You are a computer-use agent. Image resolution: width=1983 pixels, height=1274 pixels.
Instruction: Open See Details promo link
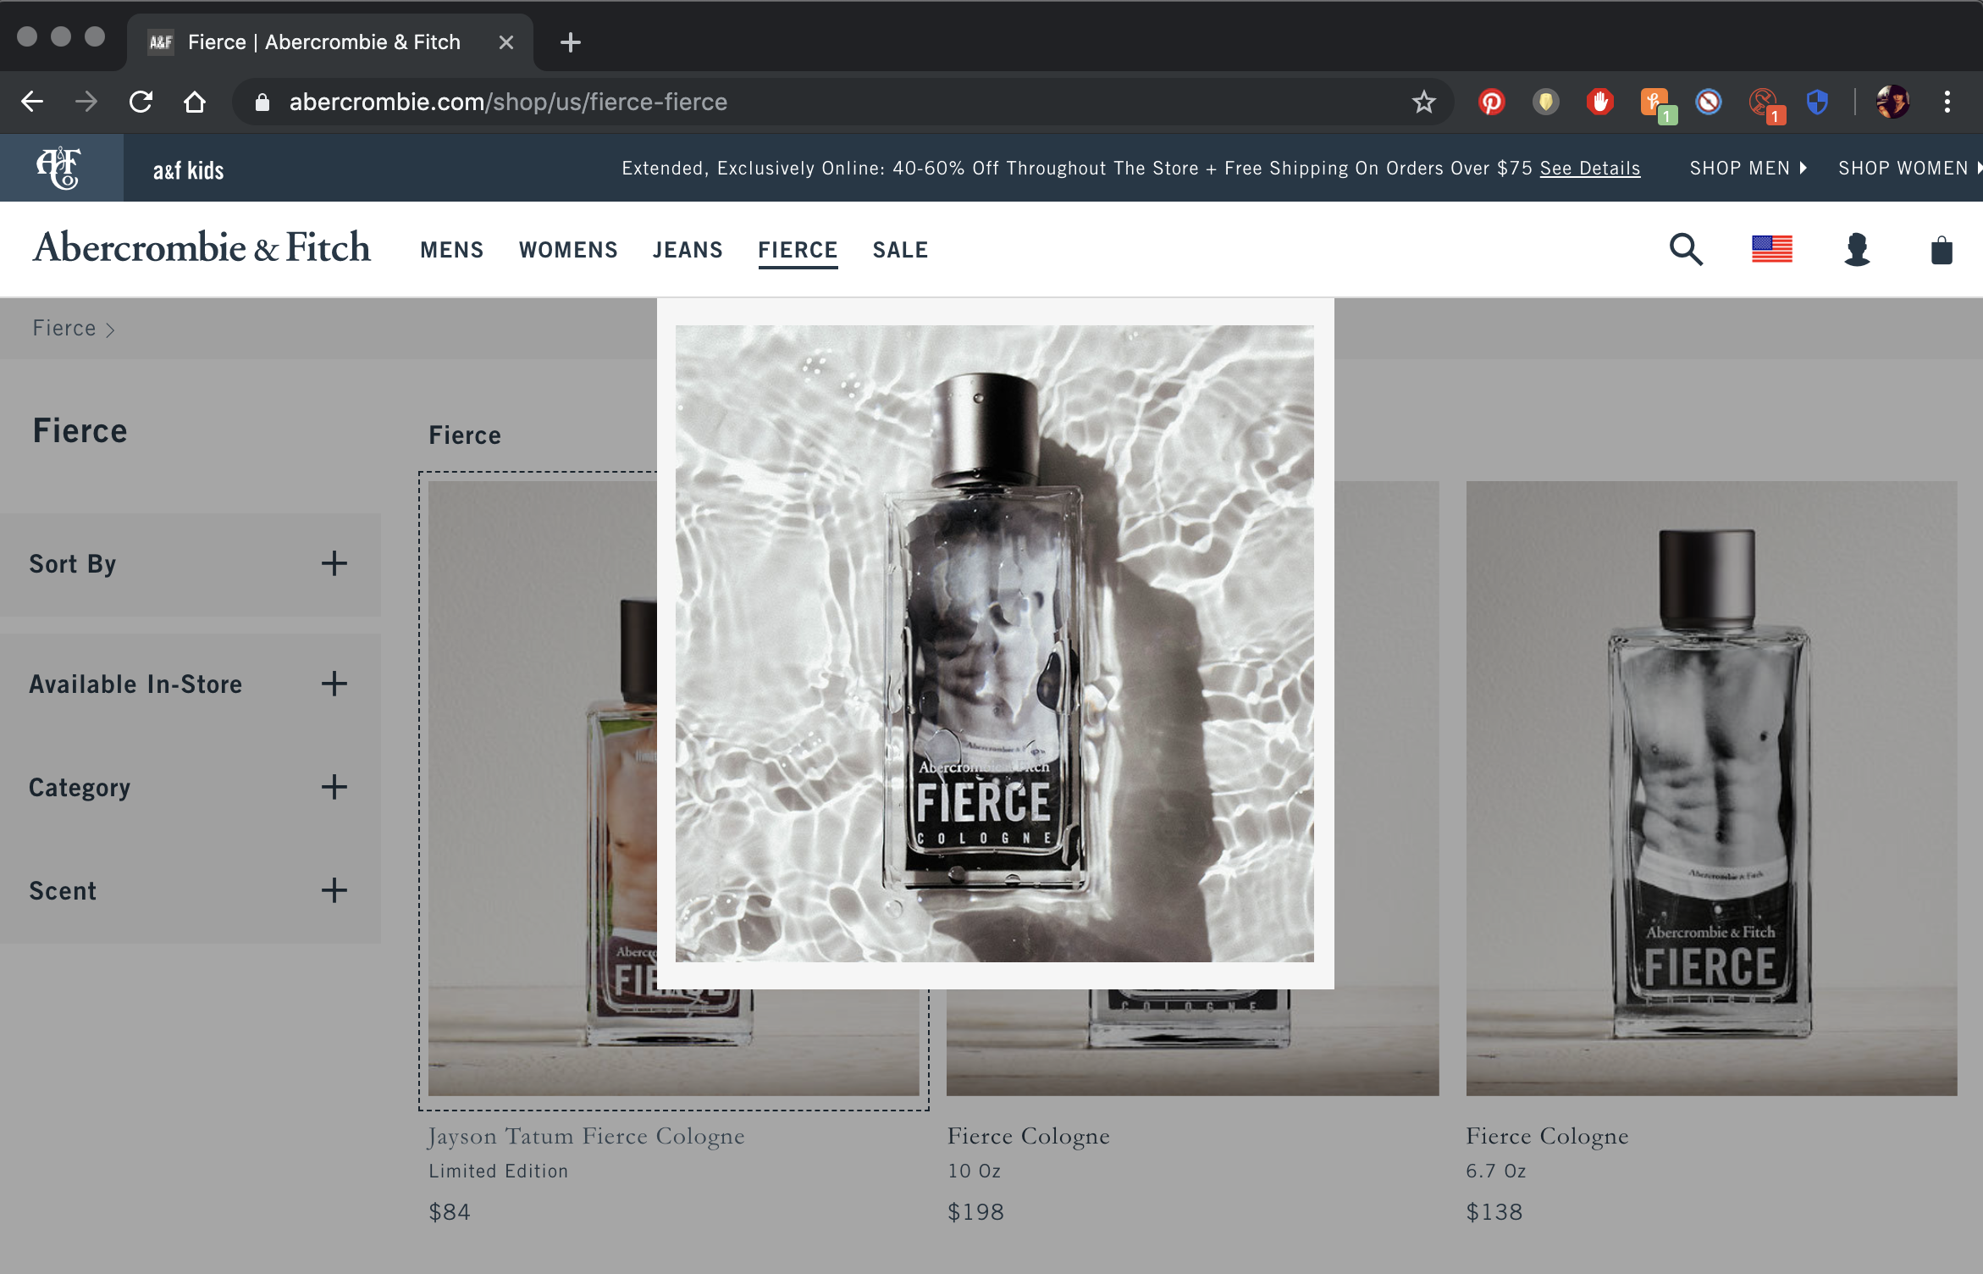pyautogui.click(x=1589, y=168)
